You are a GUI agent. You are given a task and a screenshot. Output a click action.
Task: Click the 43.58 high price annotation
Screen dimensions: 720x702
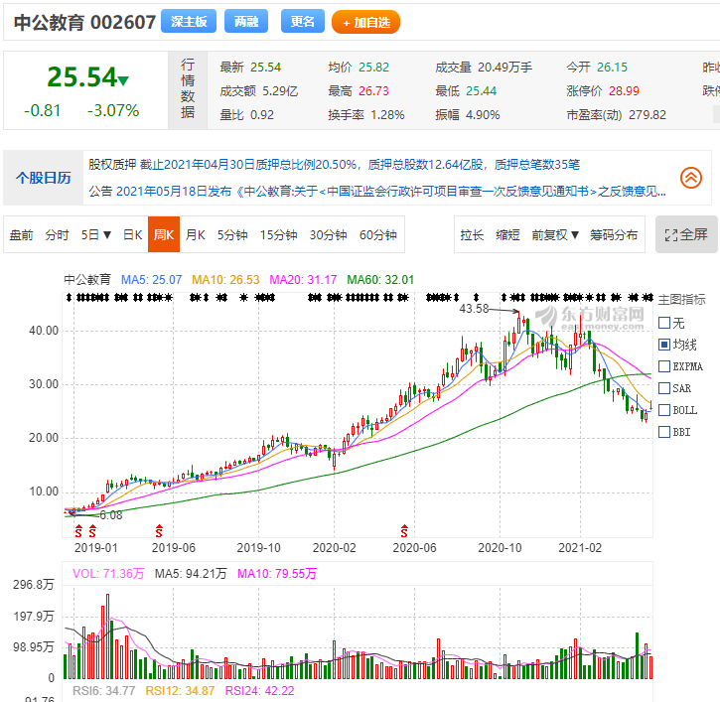474,309
